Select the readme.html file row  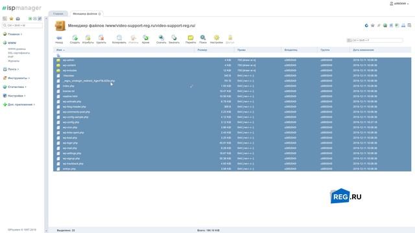point(232,96)
